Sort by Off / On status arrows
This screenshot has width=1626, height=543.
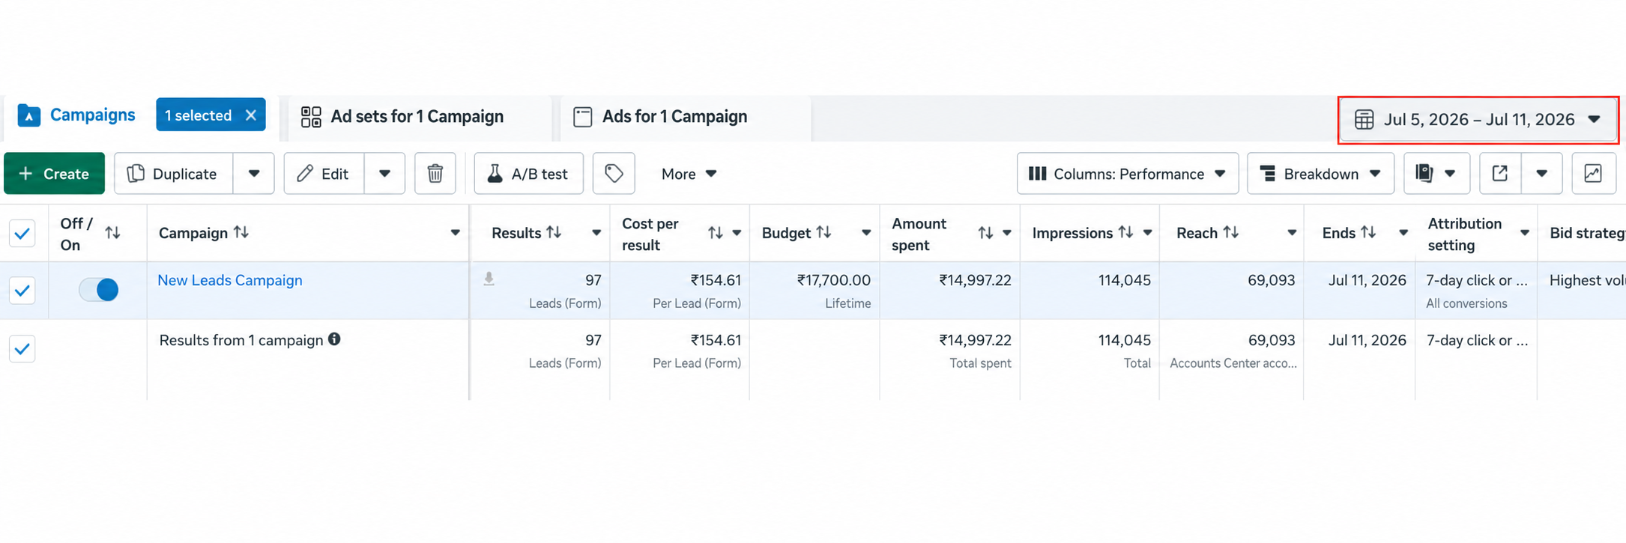click(x=112, y=233)
